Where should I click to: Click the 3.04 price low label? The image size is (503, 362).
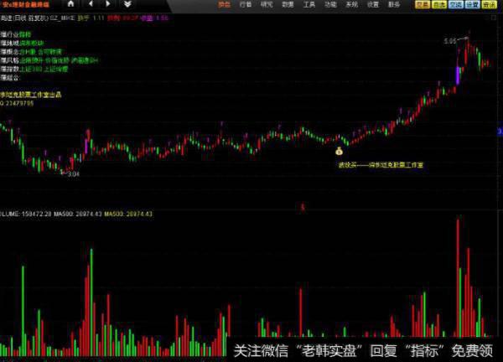[74, 174]
